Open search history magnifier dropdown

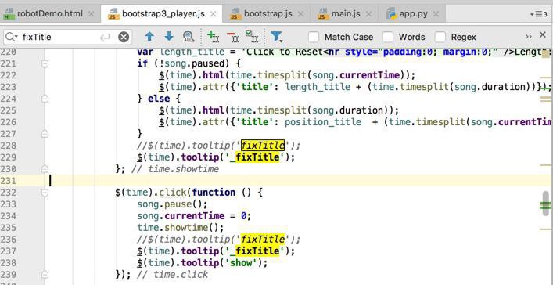(11, 37)
